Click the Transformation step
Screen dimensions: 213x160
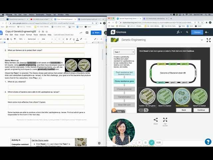pyautogui.click(x=124, y=97)
